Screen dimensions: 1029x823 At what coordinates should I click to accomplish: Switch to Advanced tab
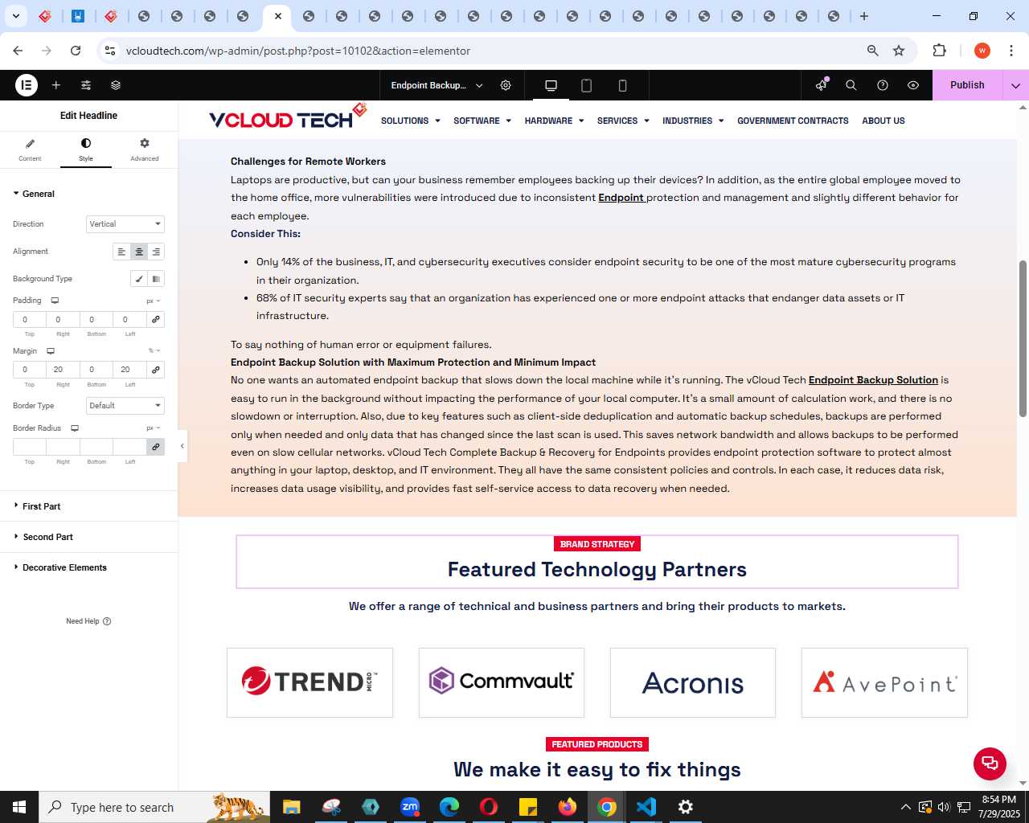click(145, 149)
